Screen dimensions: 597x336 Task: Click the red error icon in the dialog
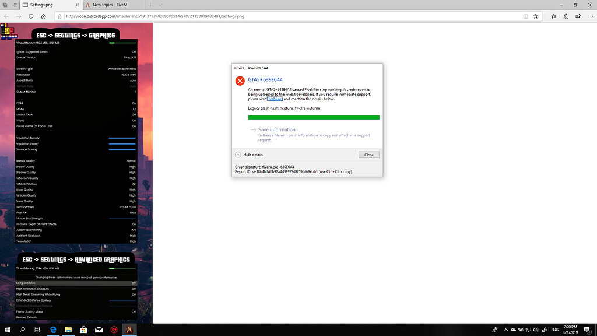240,80
